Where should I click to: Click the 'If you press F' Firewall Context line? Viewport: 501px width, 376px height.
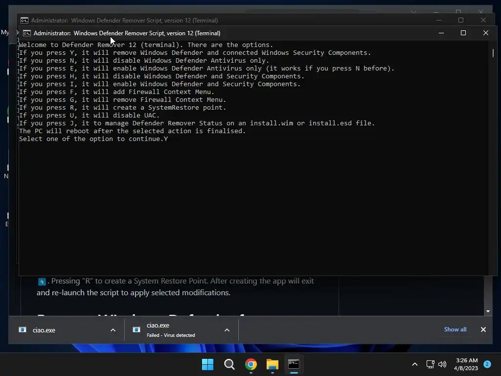click(116, 92)
